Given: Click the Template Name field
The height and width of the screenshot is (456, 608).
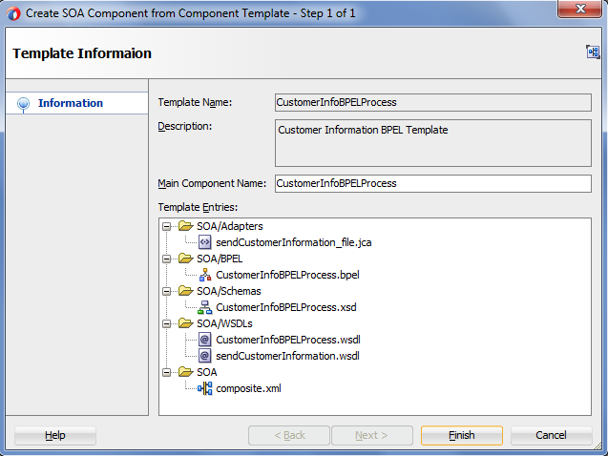Looking at the screenshot, I should coord(433,102).
